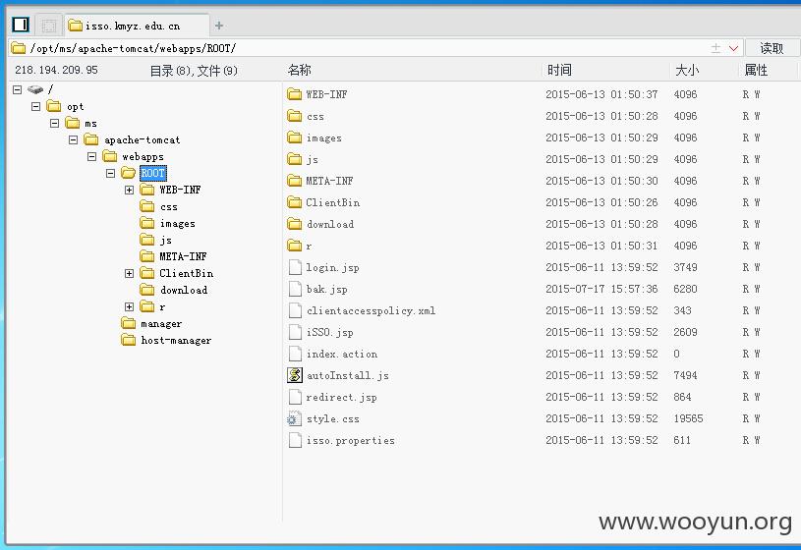This screenshot has width=801, height=550.
Task: Click login.jsp file icon
Action: (295, 267)
